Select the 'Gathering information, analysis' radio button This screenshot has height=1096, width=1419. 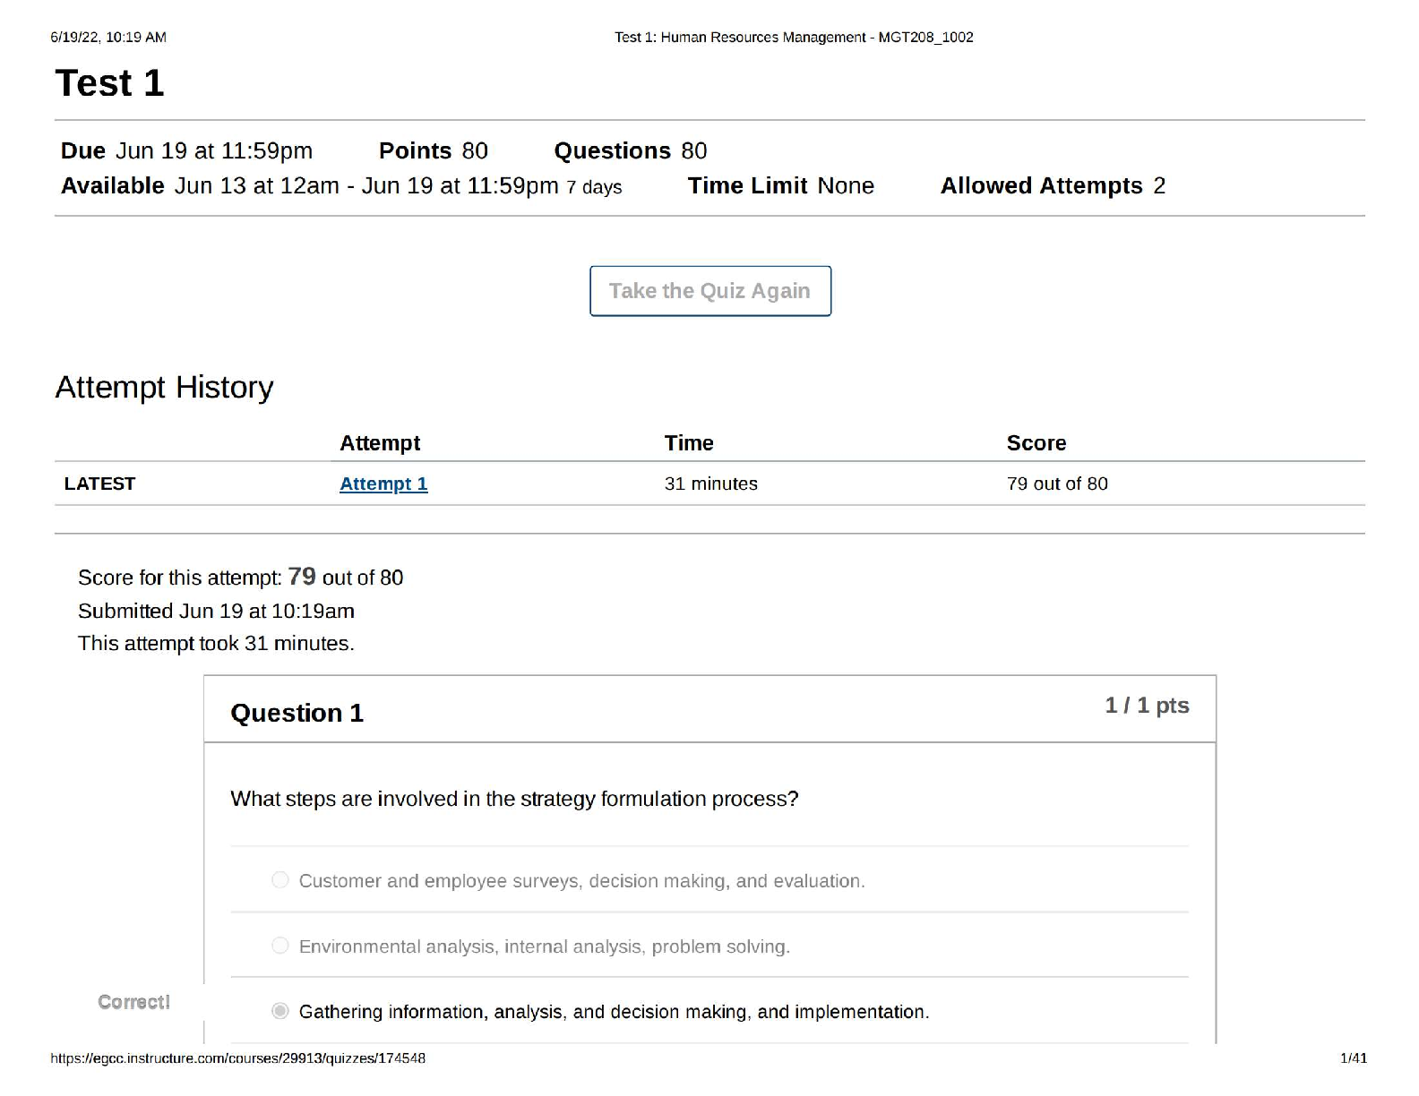pyautogui.click(x=280, y=1011)
